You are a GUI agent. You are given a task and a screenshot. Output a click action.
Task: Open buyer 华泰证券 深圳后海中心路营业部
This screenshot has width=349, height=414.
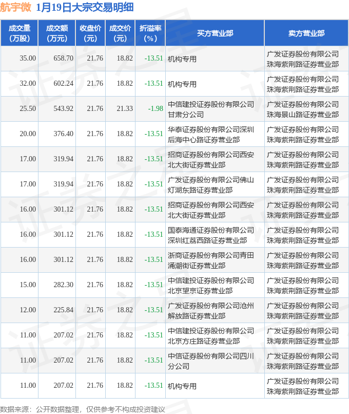[x=210, y=134]
